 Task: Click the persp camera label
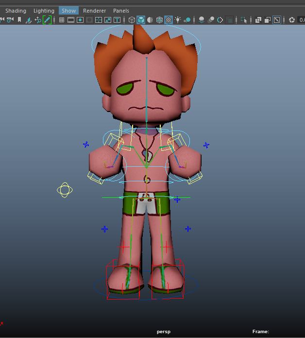pos(164,332)
